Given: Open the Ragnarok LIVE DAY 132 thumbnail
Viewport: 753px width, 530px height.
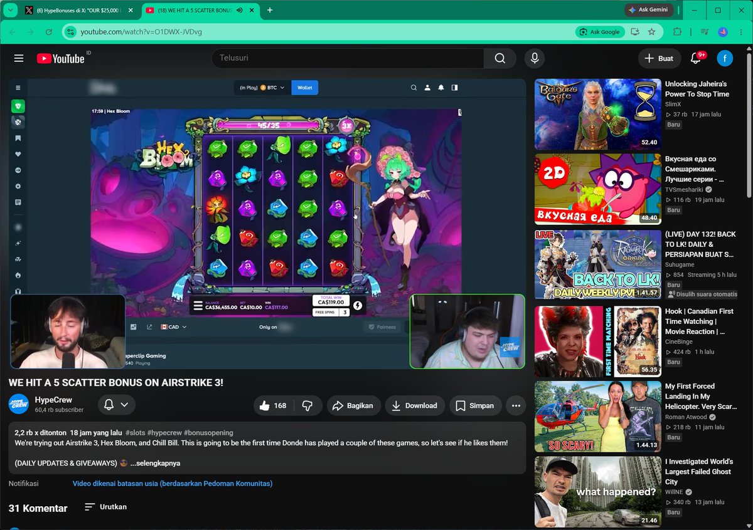Looking at the screenshot, I should click(598, 264).
